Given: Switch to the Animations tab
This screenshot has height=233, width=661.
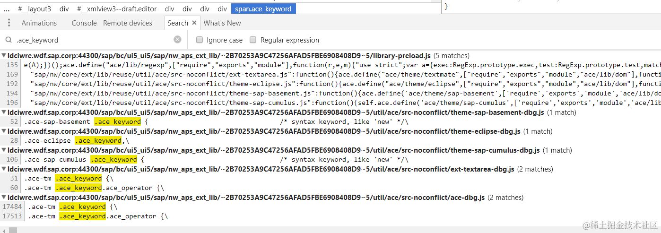Looking at the screenshot, I should pyautogui.click(x=39, y=23).
